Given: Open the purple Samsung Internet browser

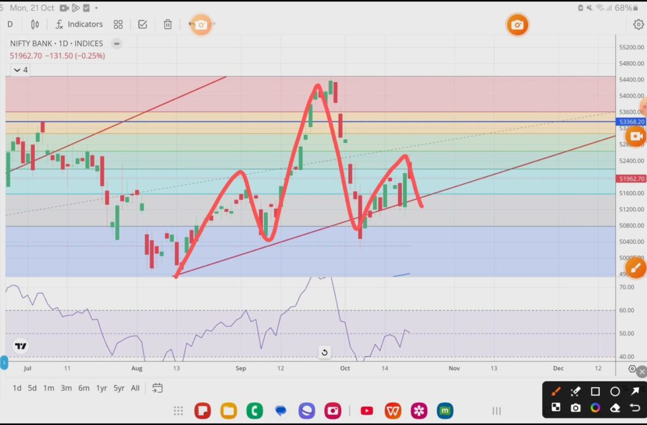Looking at the screenshot, I should (x=306, y=410).
